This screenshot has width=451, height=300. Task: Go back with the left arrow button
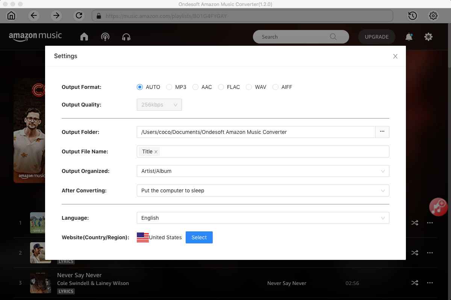click(34, 16)
